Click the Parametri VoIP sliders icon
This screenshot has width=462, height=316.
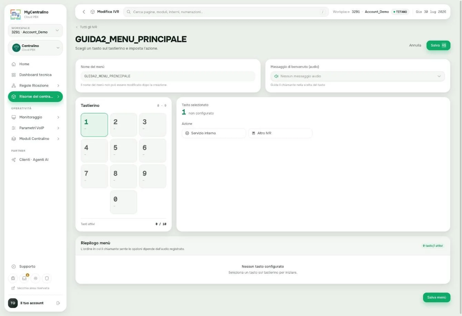[14, 128]
